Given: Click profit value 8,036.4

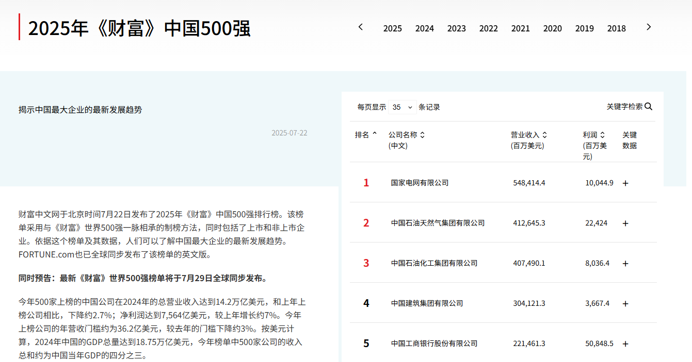Looking at the screenshot, I should (597, 263).
